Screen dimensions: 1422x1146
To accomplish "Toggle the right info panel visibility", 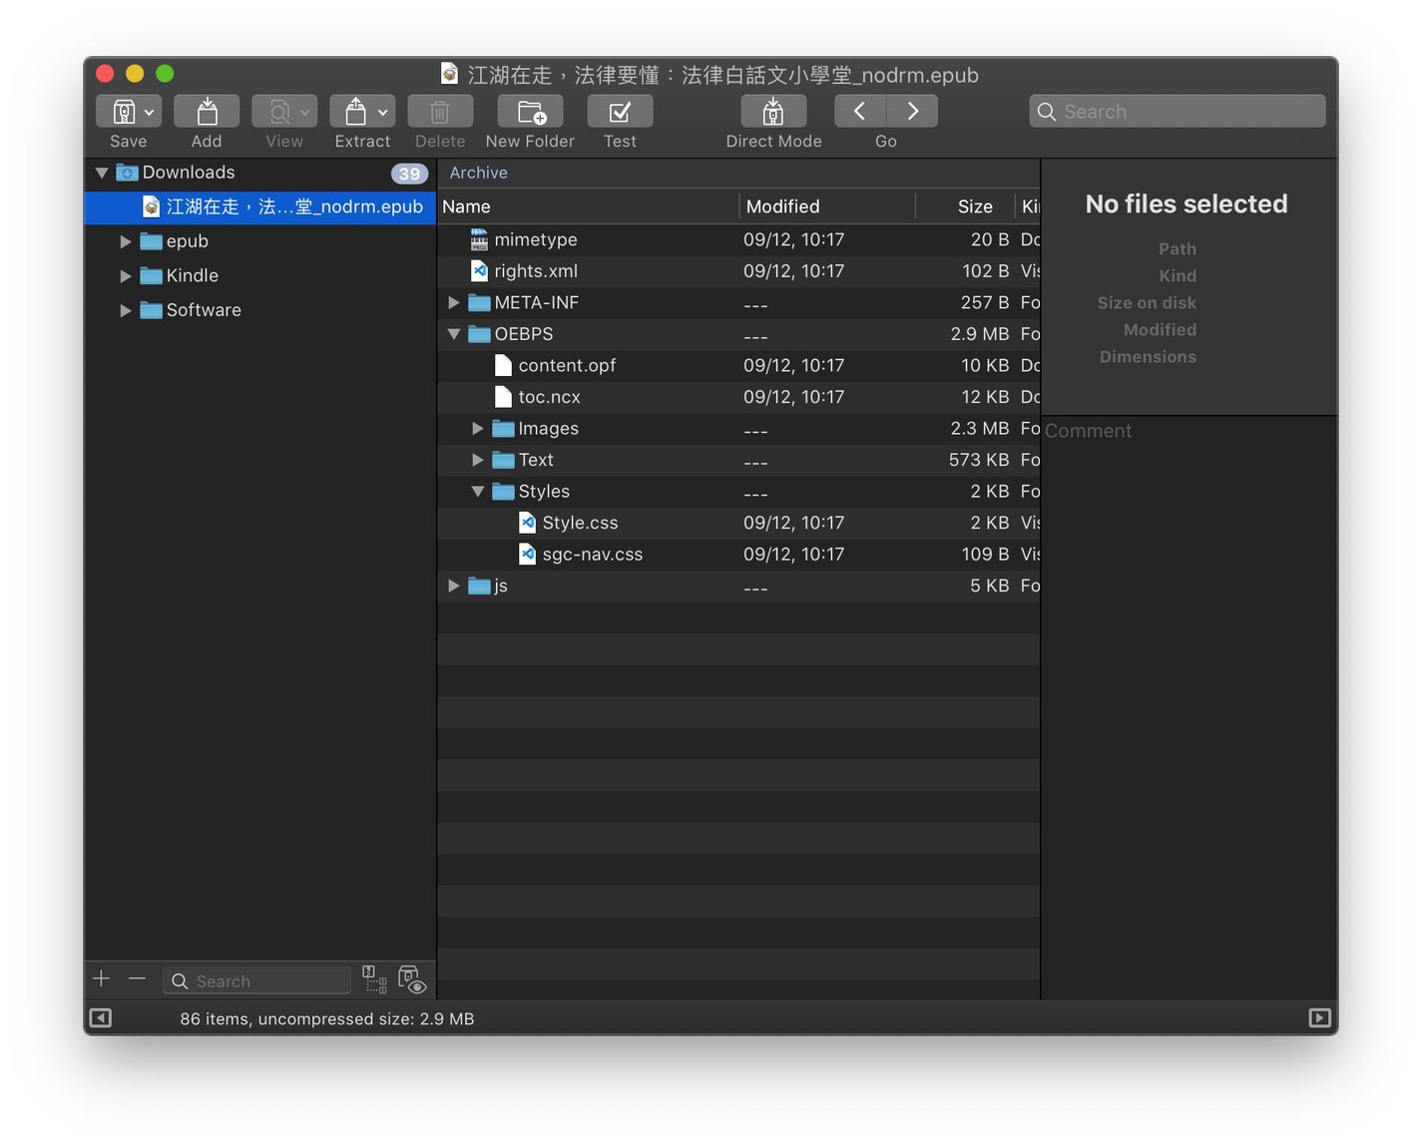I will 1319,1018.
